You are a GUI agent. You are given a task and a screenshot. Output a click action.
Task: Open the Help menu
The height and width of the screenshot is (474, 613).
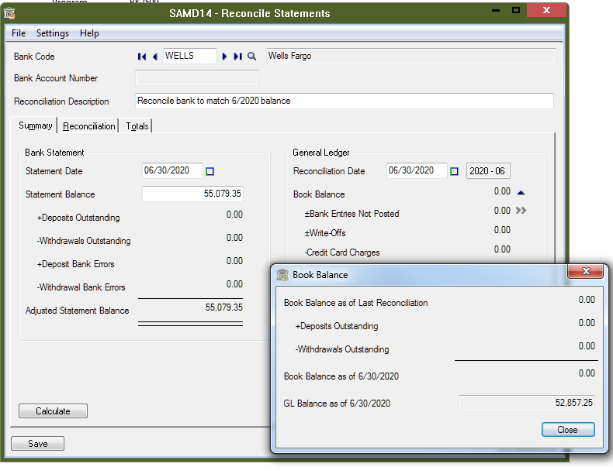click(x=89, y=33)
